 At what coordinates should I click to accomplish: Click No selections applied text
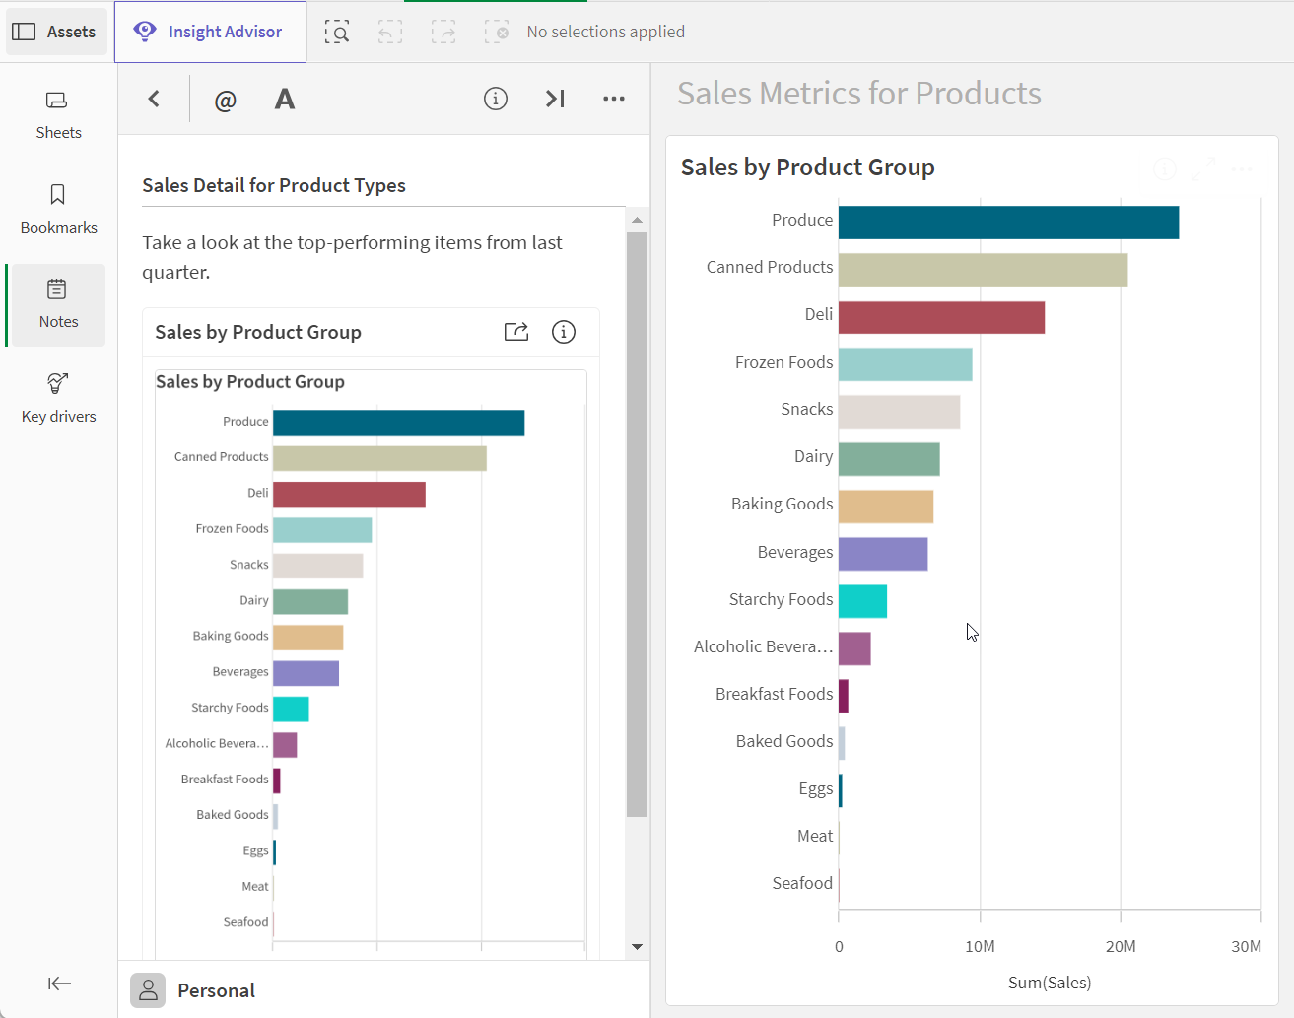[606, 32]
